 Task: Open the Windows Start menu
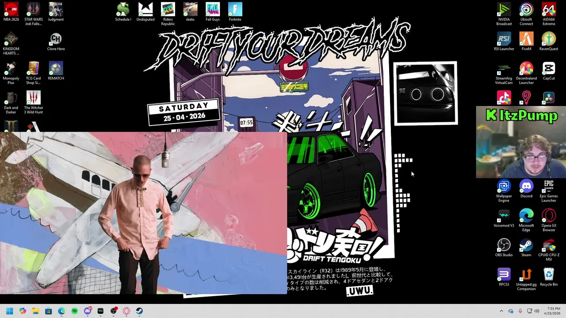point(10,311)
